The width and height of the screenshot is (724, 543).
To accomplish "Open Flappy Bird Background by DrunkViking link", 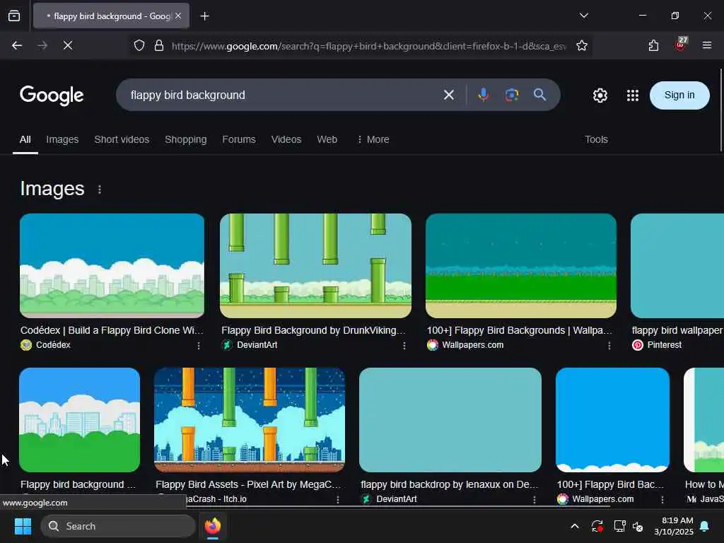I will point(313,331).
